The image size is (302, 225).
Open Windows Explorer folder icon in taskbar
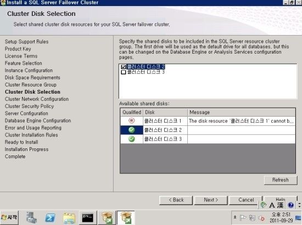point(69,218)
